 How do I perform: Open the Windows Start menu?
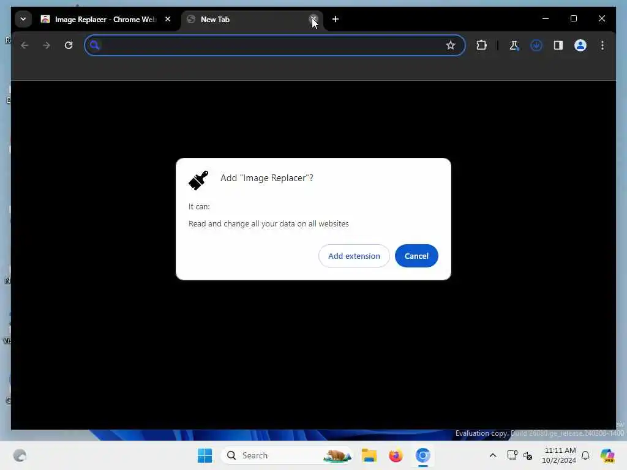coord(205,455)
